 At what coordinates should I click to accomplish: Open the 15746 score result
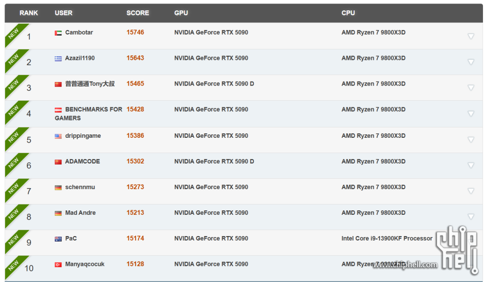(x=135, y=33)
